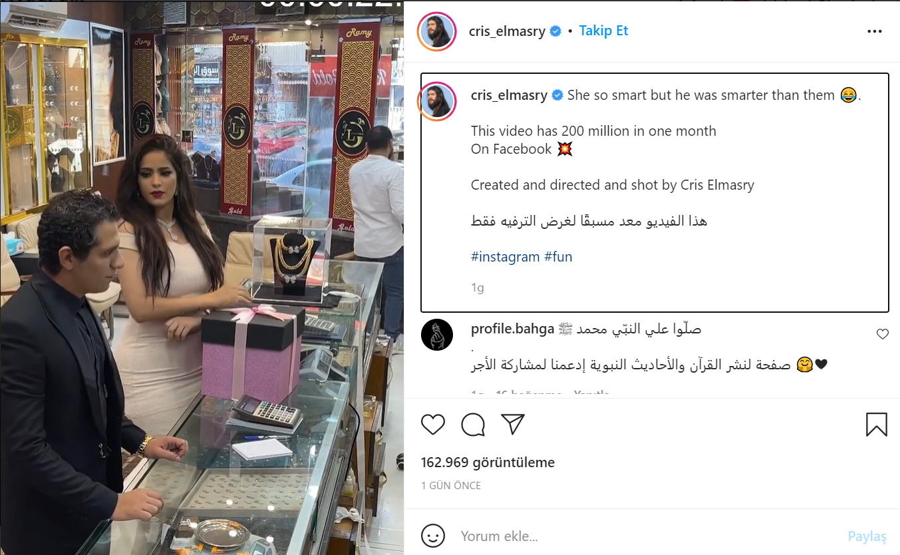Click the profile.bahga username link

(512, 329)
